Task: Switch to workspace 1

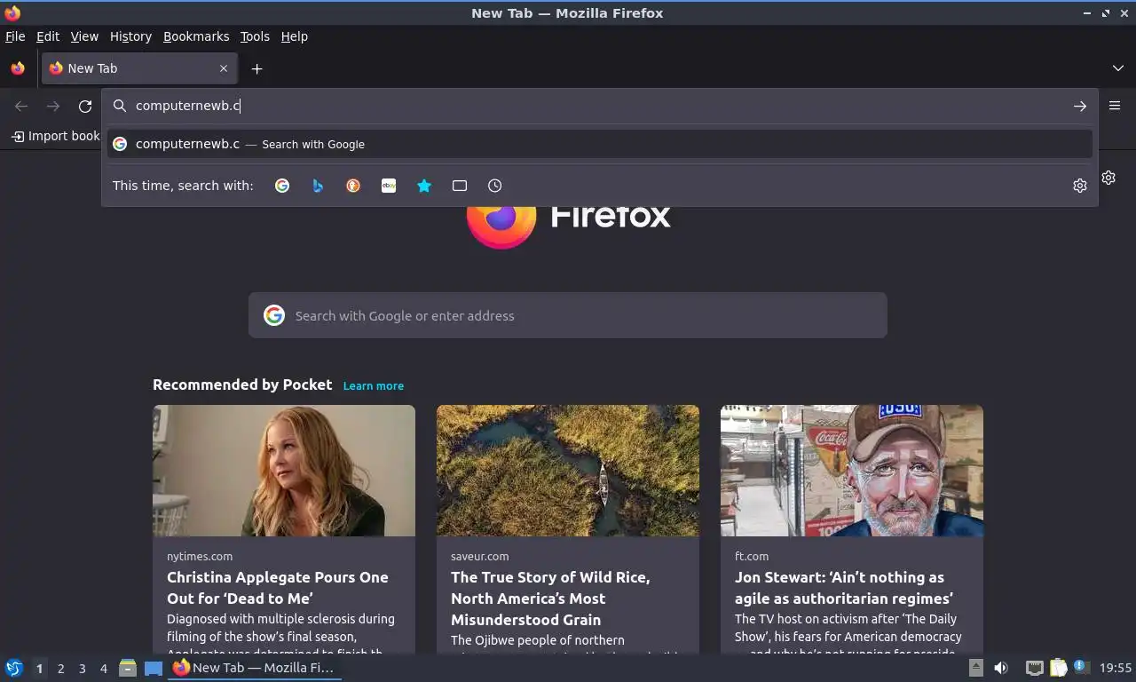Action: click(x=39, y=669)
